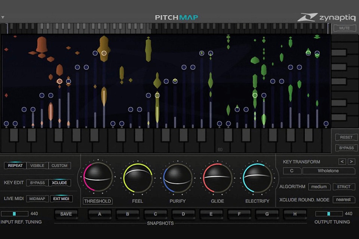Adjust the THRESHOLD knob
Image resolution: width=359 pixels, height=239 pixels.
97,178
